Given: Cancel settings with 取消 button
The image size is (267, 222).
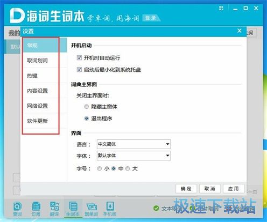Looking at the screenshot, I should pos(210,189).
